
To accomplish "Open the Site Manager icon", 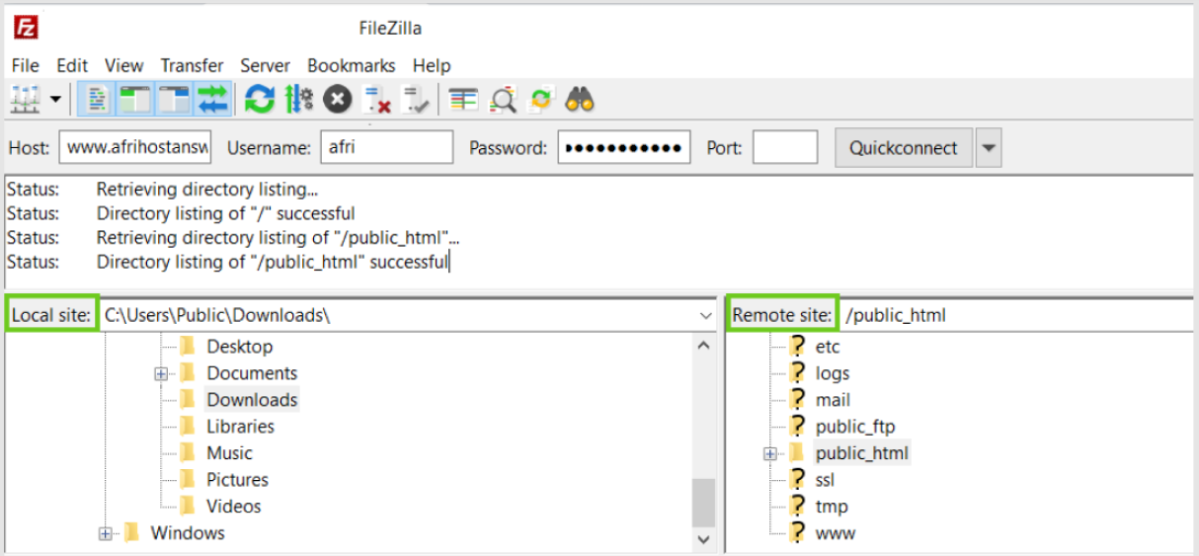I will (x=25, y=99).
